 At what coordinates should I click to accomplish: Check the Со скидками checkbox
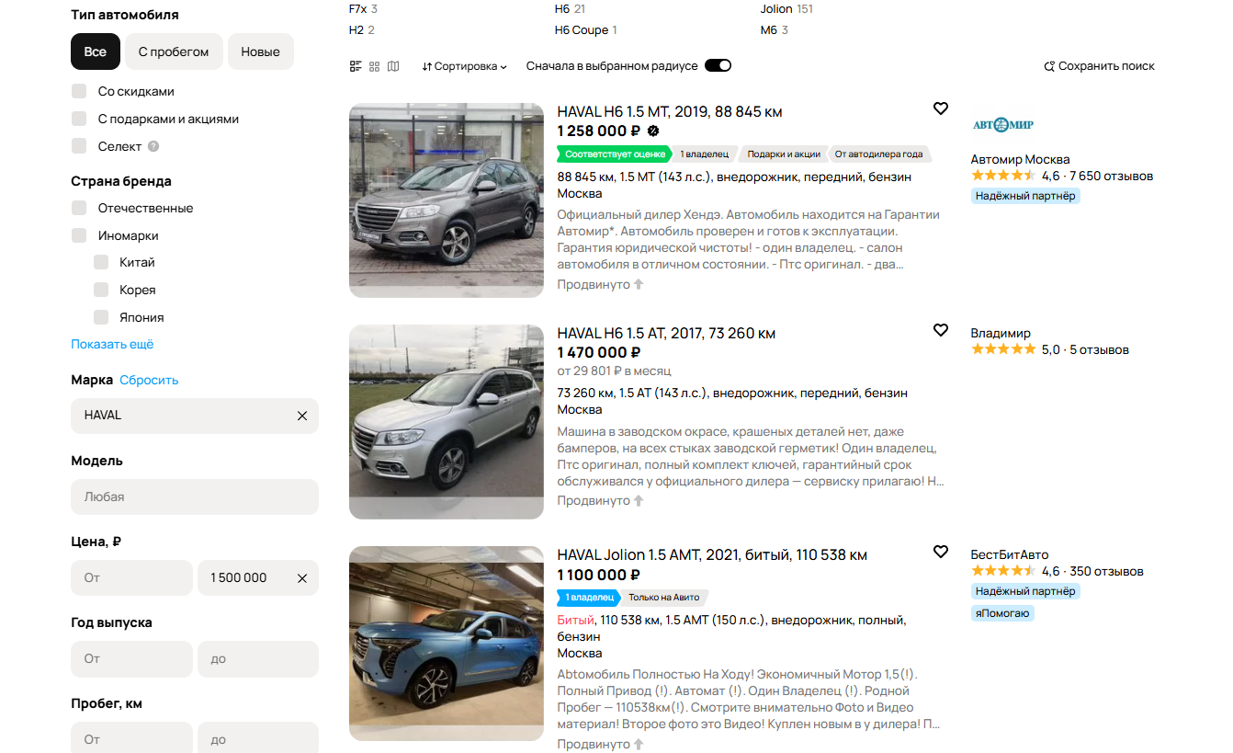tap(79, 91)
